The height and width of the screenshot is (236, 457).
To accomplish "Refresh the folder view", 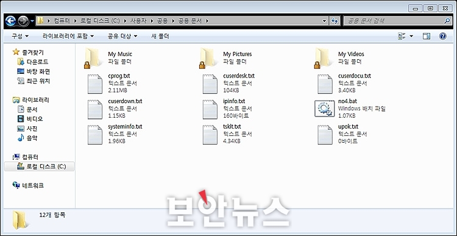I will 335,21.
